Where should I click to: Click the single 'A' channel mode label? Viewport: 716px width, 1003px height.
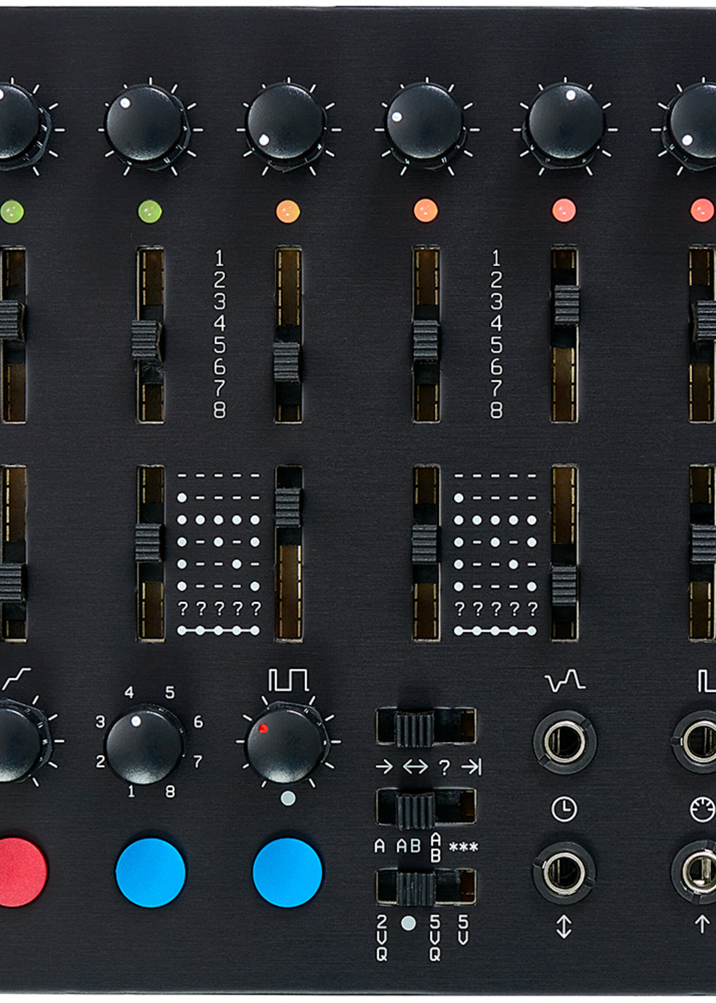point(380,846)
